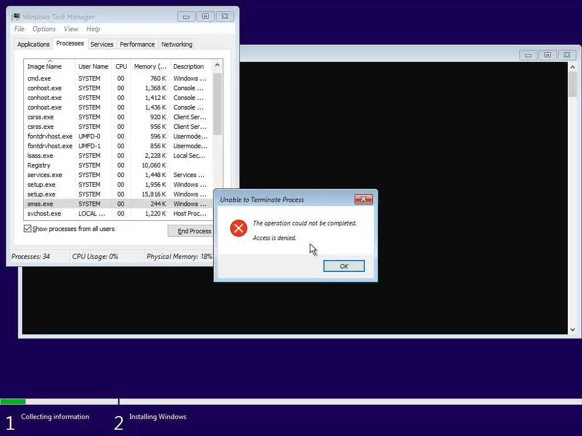This screenshot has height=436, width=582.
Task: Click OK in the error dialog
Action: click(344, 266)
